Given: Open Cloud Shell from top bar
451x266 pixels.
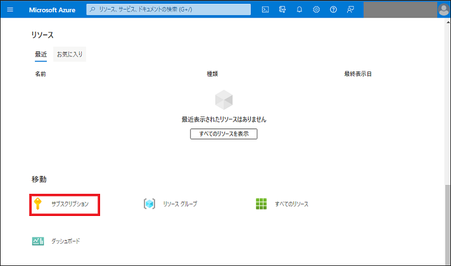Looking at the screenshot, I should (x=265, y=9).
